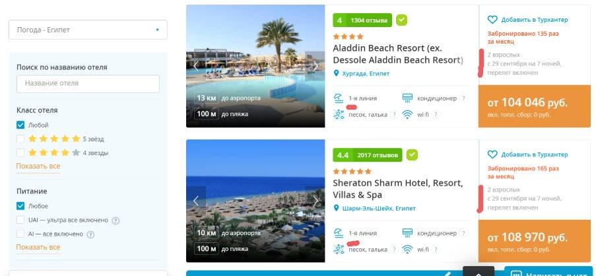
Task: Check the UAI ультра все включено box
Action: pyautogui.click(x=20, y=220)
